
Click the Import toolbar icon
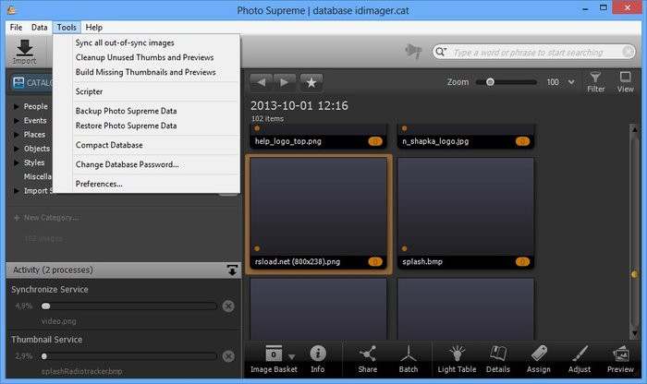click(x=24, y=51)
